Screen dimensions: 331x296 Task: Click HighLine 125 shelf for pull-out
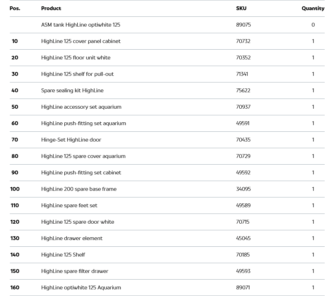77,74
